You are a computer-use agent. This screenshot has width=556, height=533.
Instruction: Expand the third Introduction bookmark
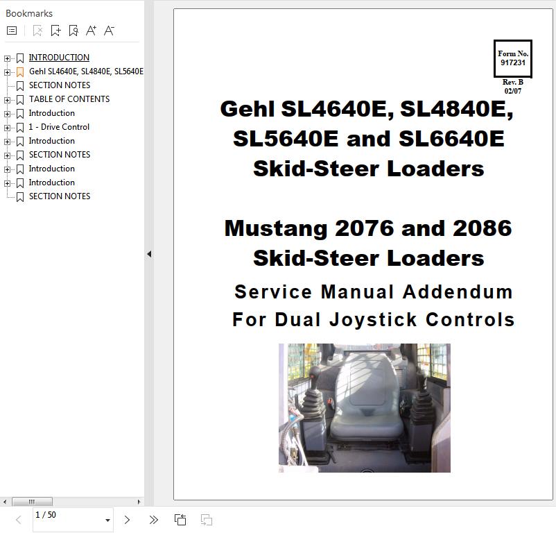[7, 169]
